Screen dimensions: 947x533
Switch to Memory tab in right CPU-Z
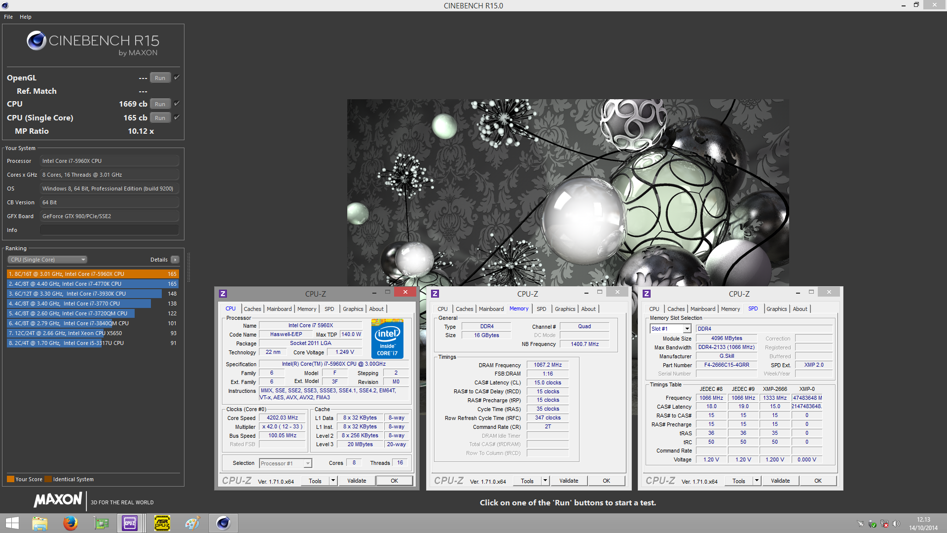730,309
